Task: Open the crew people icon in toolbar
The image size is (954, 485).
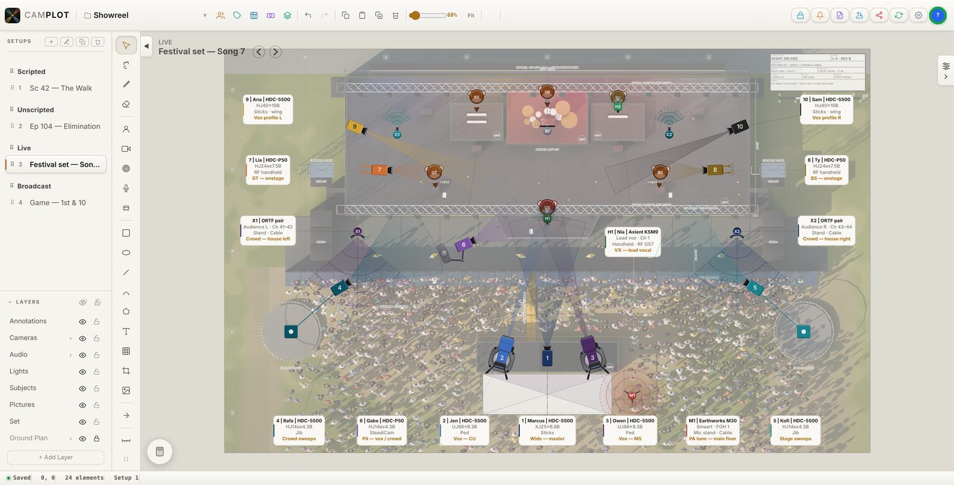Action: click(221, 16)
